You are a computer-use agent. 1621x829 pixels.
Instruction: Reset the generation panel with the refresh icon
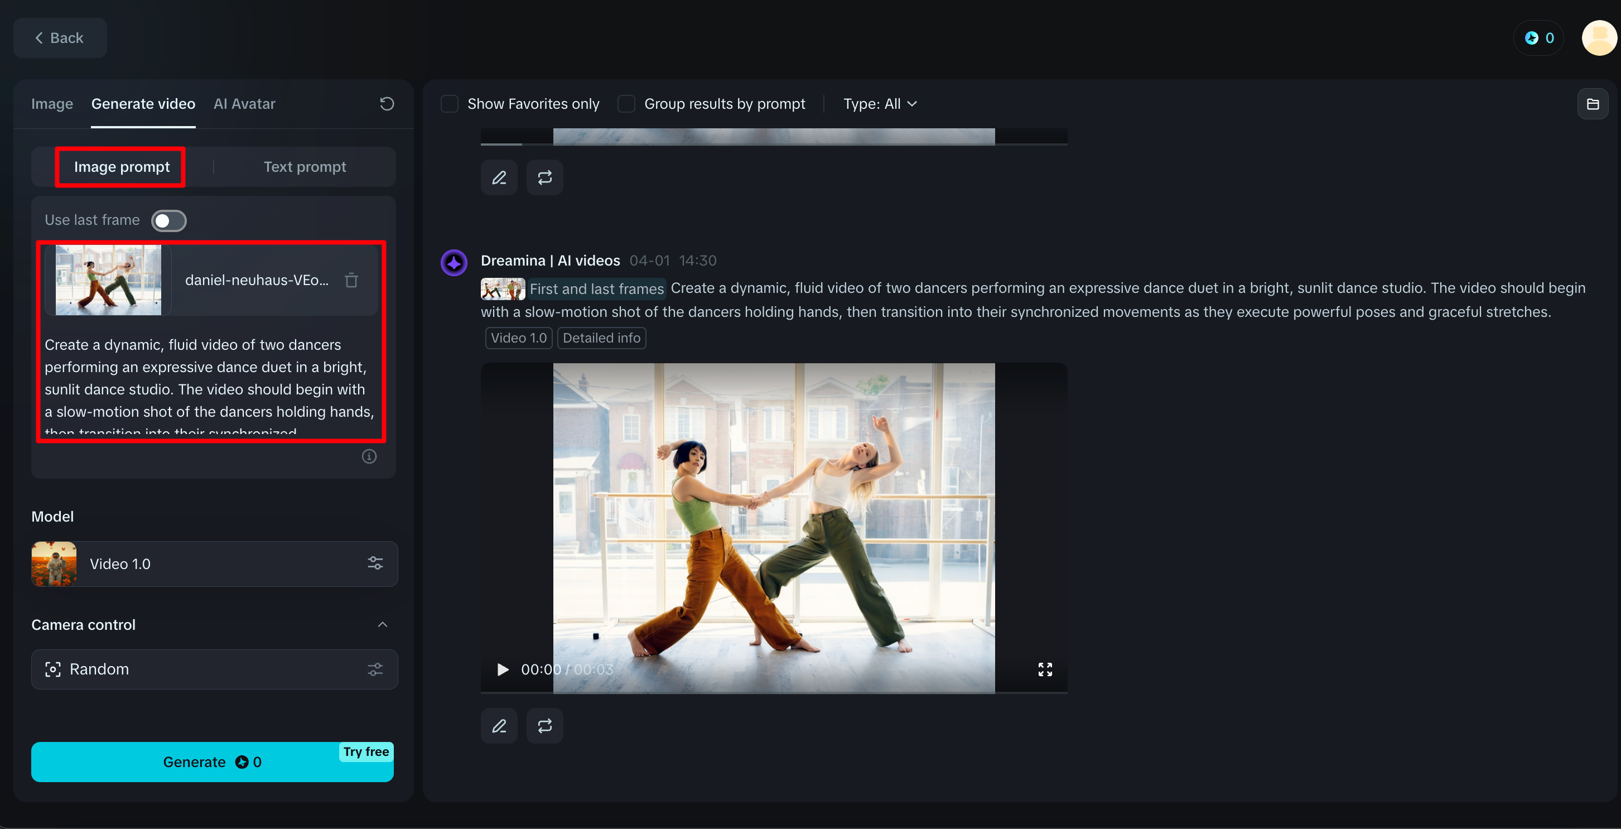click(x=387, y=103)
